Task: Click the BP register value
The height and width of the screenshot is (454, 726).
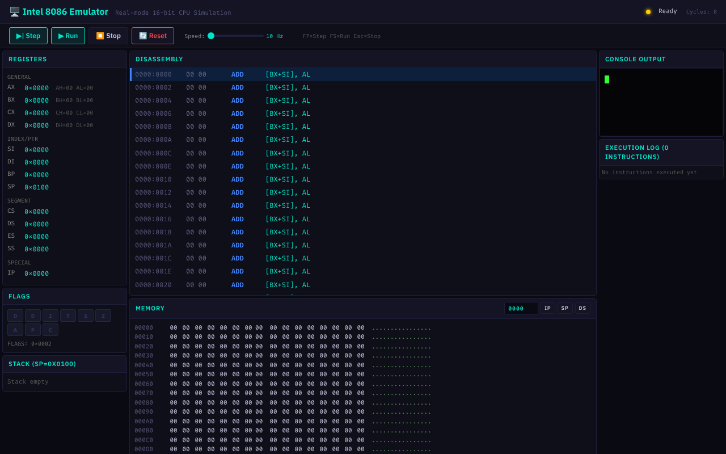Action: [36, 175]
